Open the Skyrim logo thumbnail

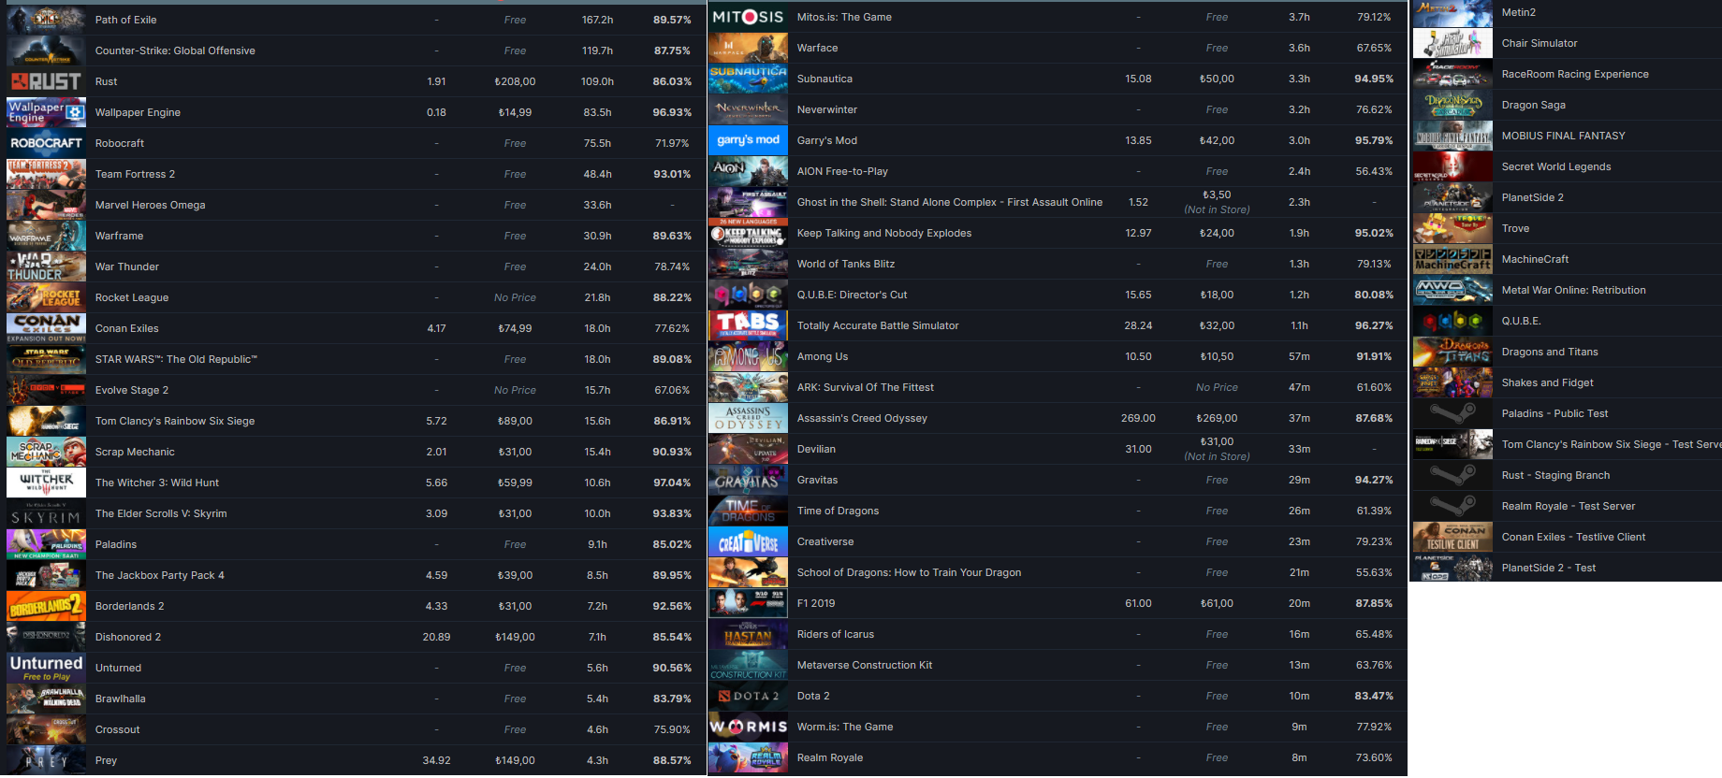coord(46,513)
